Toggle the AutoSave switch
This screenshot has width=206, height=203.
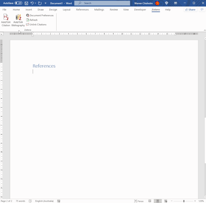pyautogui.click(x=18, y=3)
